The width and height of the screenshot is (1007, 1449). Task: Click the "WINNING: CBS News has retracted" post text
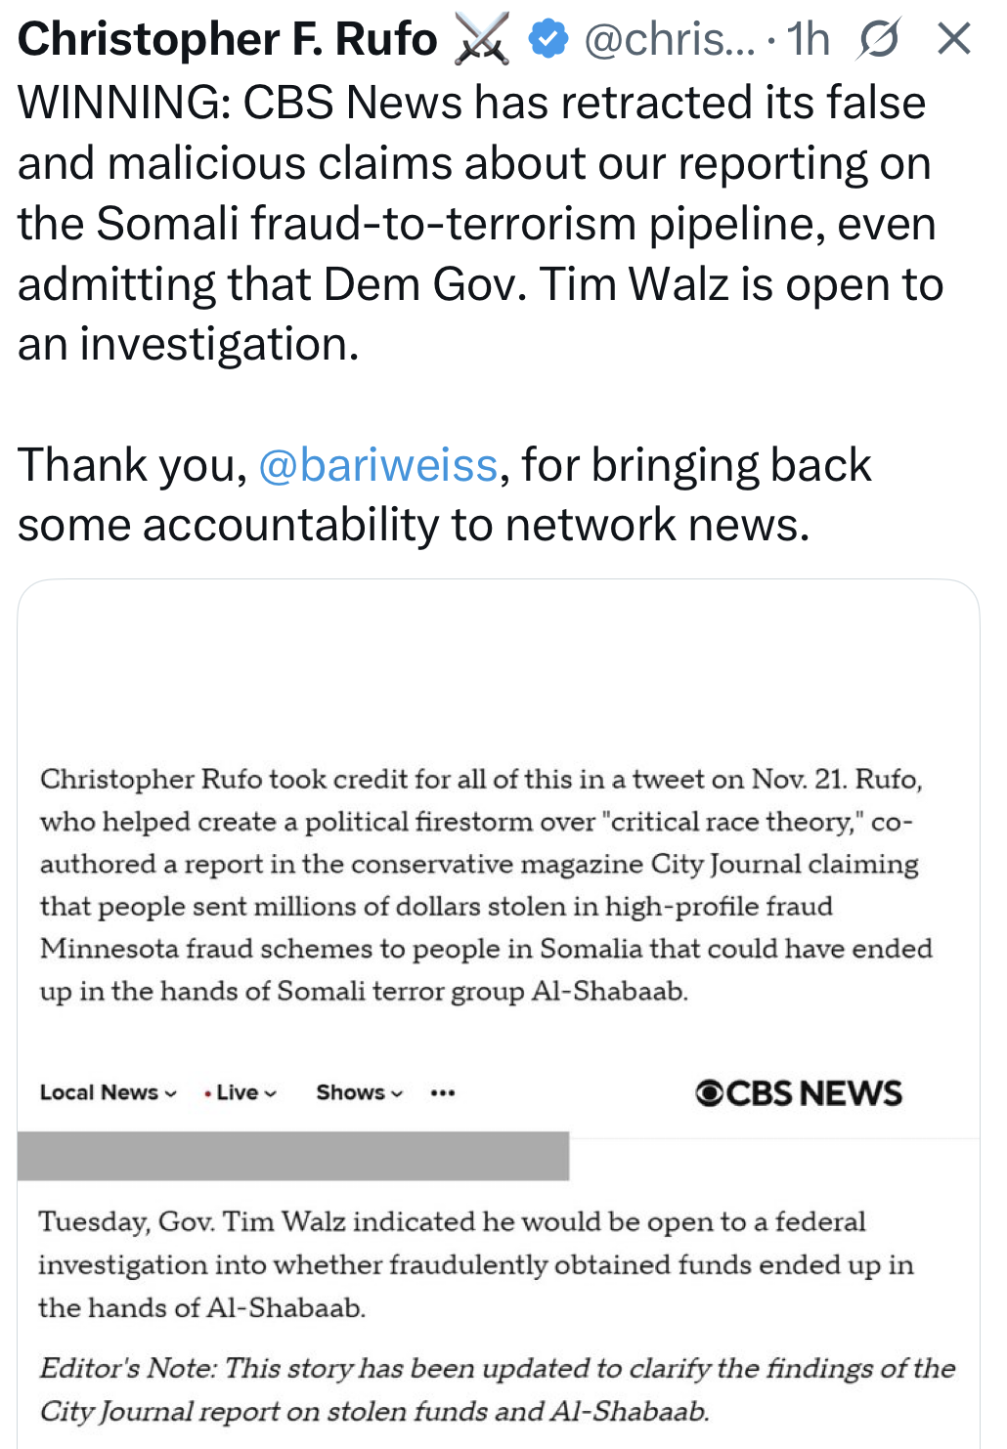pos(472,104)
